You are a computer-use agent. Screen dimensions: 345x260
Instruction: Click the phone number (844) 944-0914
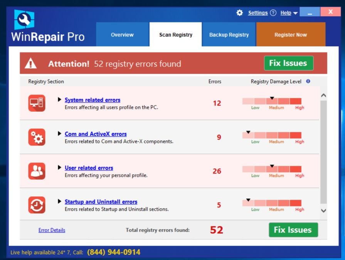coord(114,252)
